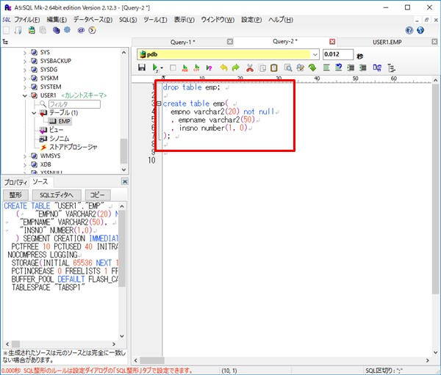Screen dimensions: 441x375
Task: Save the query with the floppy disk icon
Action: point(142,68)
